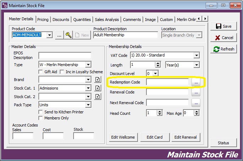This screenshot has height=161, width=243.
Task: Open the Type dropdown
Action: [x=88, y=65]
